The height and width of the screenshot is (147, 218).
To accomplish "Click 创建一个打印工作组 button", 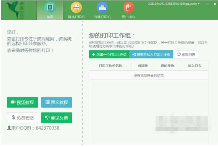I will point(109,55).
